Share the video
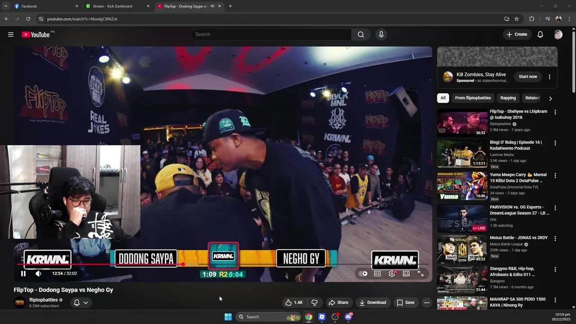 point(338,302)
